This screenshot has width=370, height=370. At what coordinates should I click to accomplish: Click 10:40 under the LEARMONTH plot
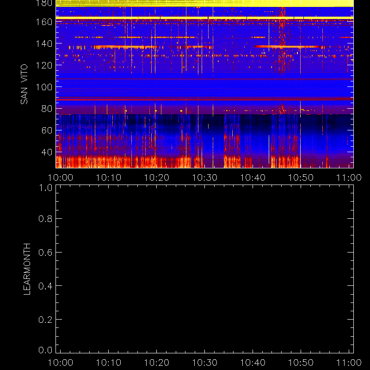click(x=253, y=363)
